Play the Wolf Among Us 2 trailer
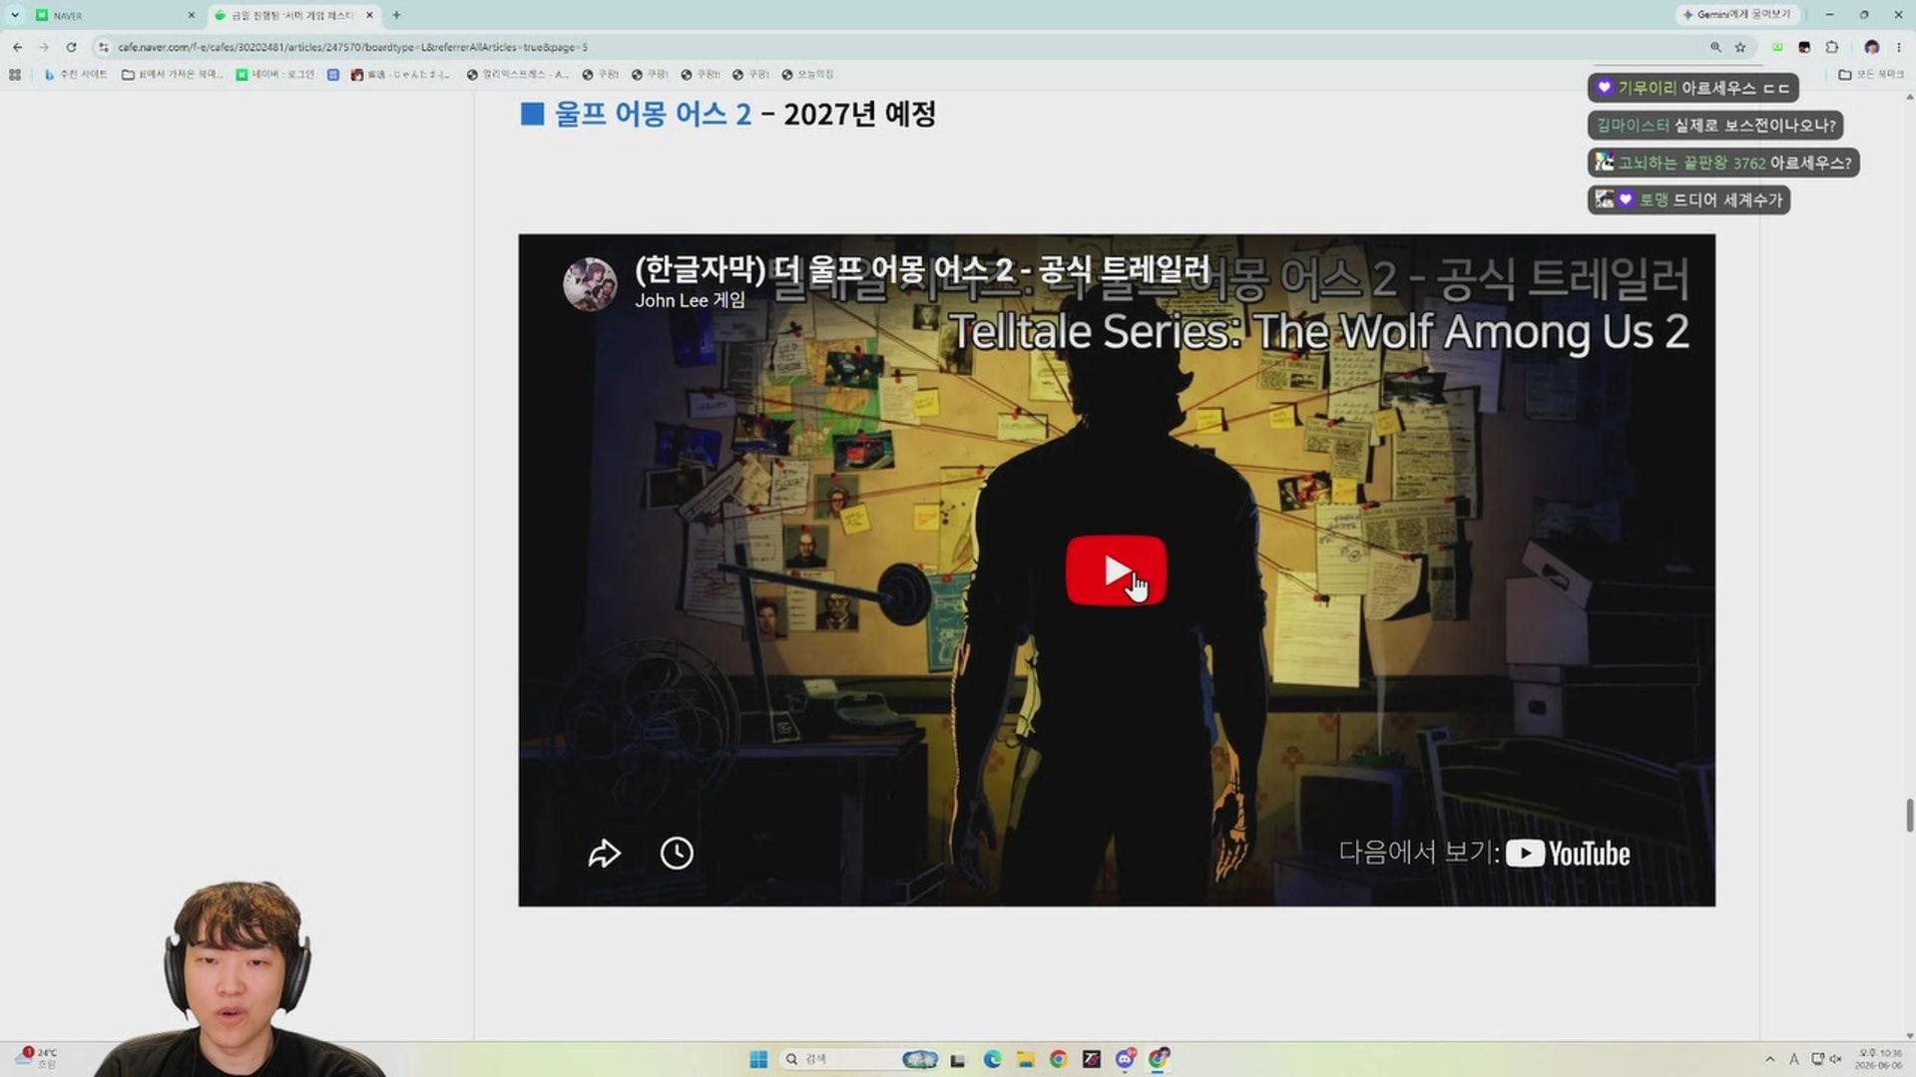The image size is (1916, 1077). click(x=1116, y=570)
